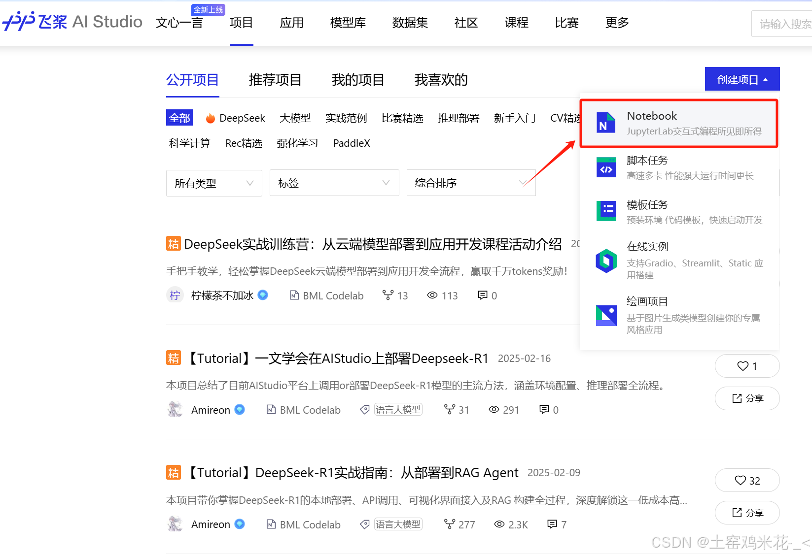Switch to the 我的项目 tab
The height and width of the screenshot is (556, 812).
point(358,80)
